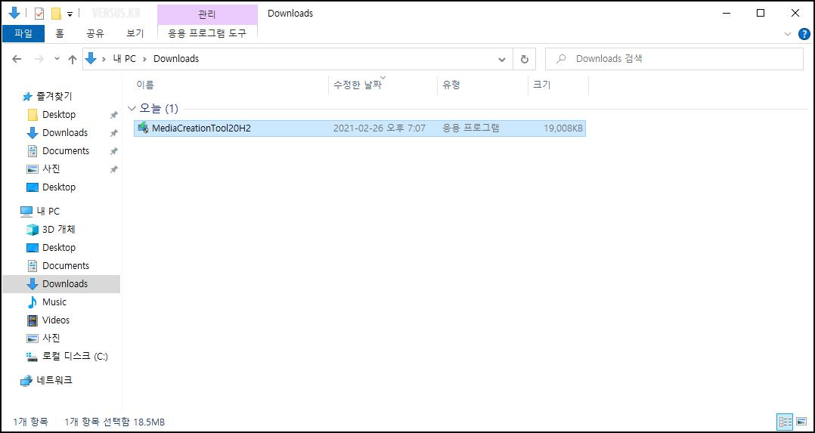Open Desktop under 내 PC

point(59,247)
